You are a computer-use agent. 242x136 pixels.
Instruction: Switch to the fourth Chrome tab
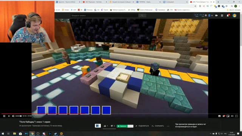[x=148, y=2]
